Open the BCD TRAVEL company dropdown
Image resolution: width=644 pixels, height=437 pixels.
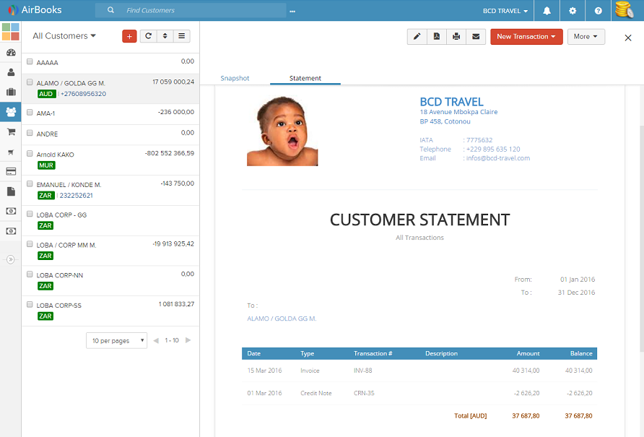click(505, 11)
